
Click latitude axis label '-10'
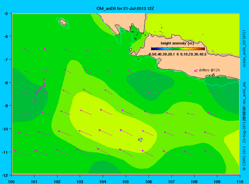[x=5, y=129]
